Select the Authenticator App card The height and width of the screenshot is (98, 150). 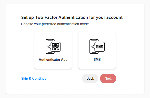tap(53, 50)
